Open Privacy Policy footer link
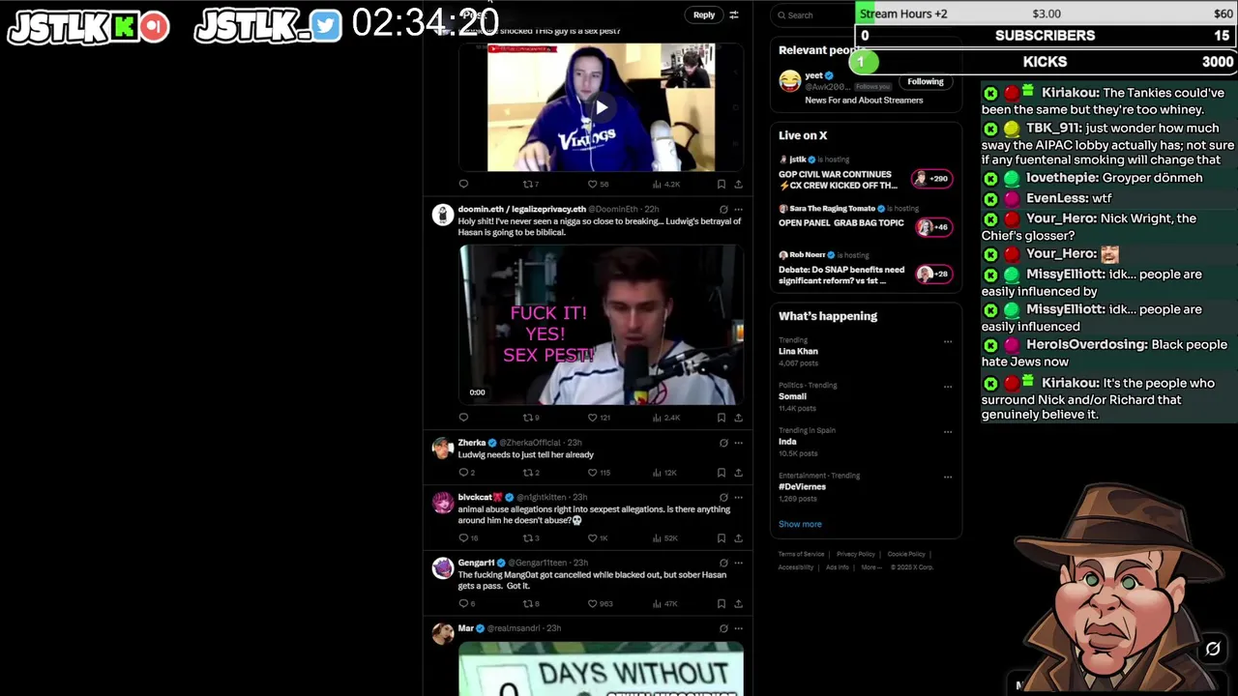The width and height of the screenshot is (1238, 696). (855, 554)
